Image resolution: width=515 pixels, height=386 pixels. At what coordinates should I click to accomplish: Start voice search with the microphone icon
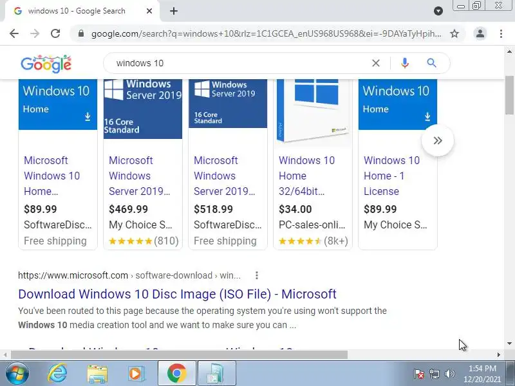pos(405,63)
